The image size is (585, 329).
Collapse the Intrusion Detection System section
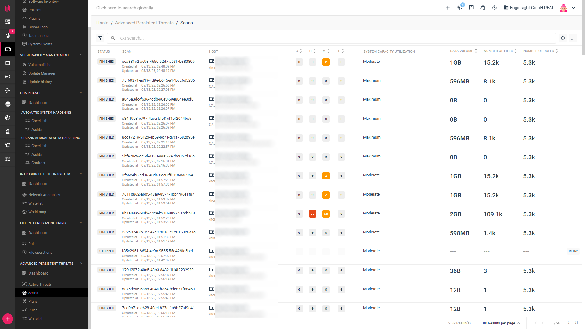pyautogui.click(x=81, y=174)
